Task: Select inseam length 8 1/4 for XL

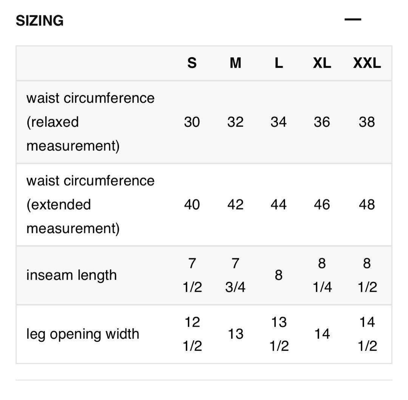Action: [x=322, y=275]
